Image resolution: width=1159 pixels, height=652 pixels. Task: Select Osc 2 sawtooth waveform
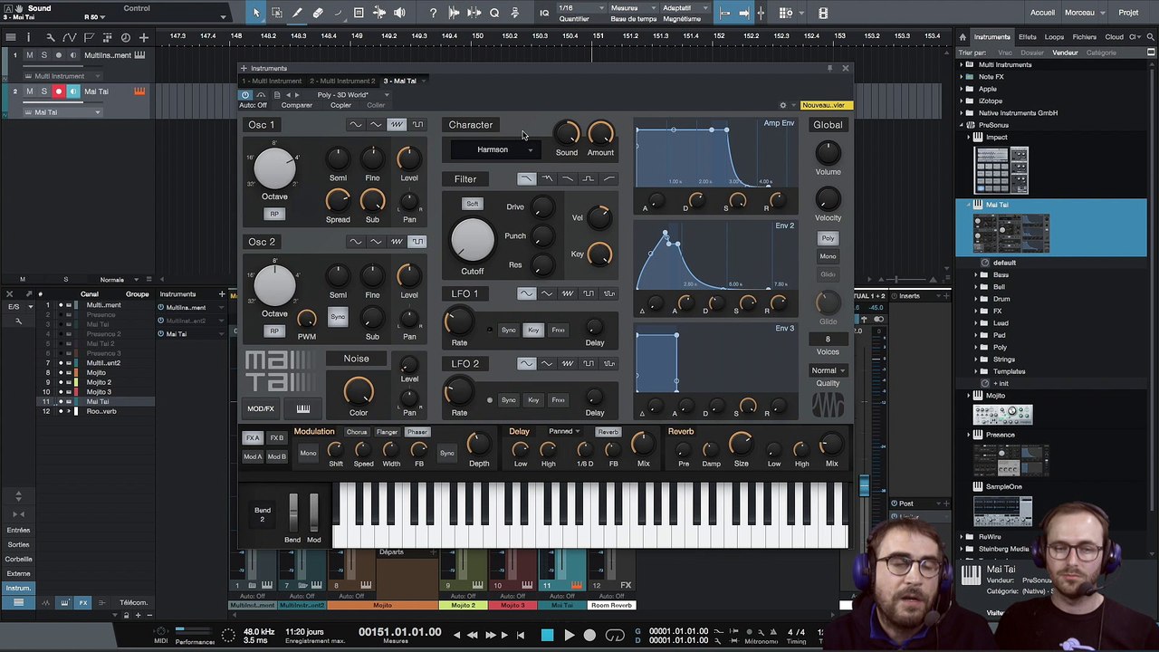point(397,242)
